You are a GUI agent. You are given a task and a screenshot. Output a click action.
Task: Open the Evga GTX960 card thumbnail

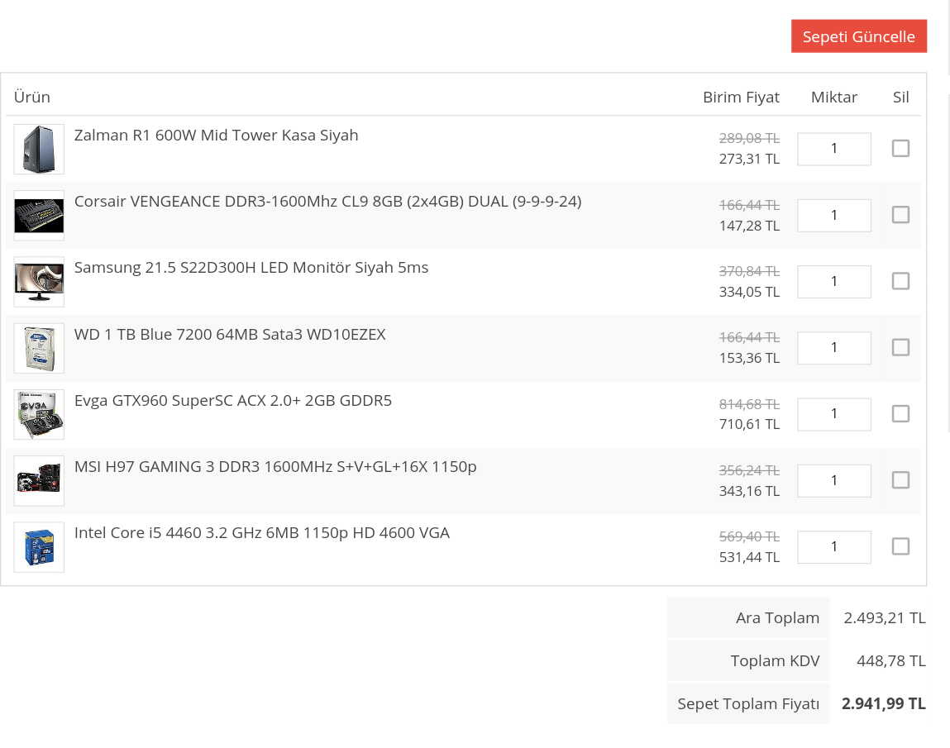pyautogui.click(x=39, y=414)
